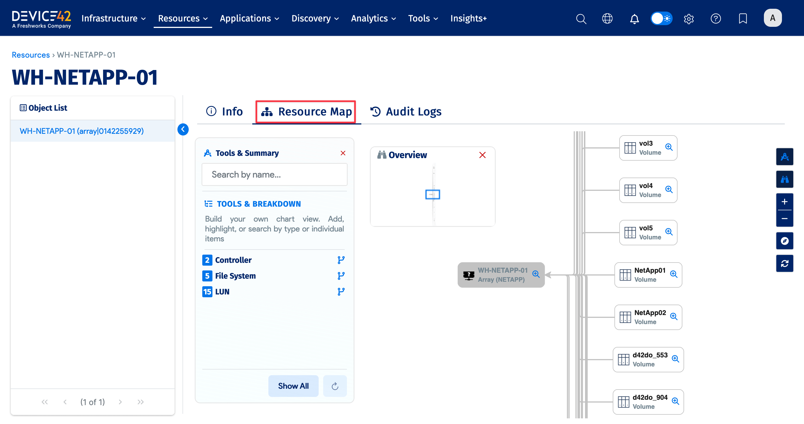Open the Discovery dropdown menu
The width and height of the screenshot is (804, 424).
tap(315, 19)
